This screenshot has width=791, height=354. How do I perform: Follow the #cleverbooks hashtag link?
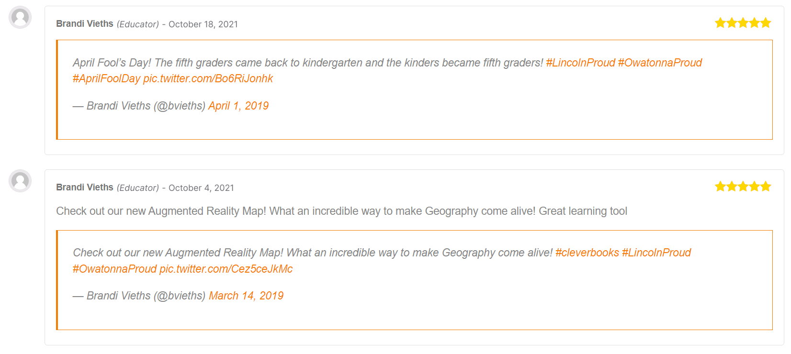[587, 253]
